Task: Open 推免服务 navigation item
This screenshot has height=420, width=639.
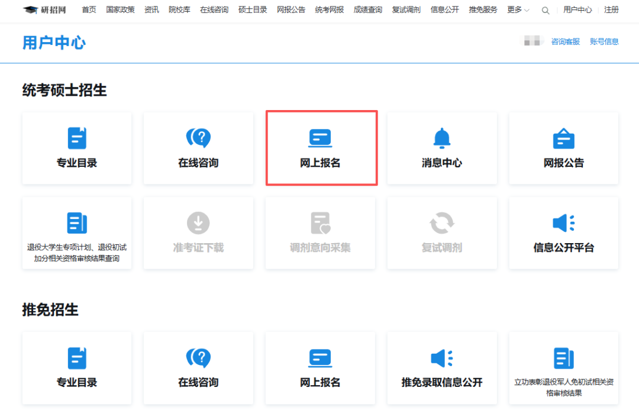Action: click(x=483, y=10)
